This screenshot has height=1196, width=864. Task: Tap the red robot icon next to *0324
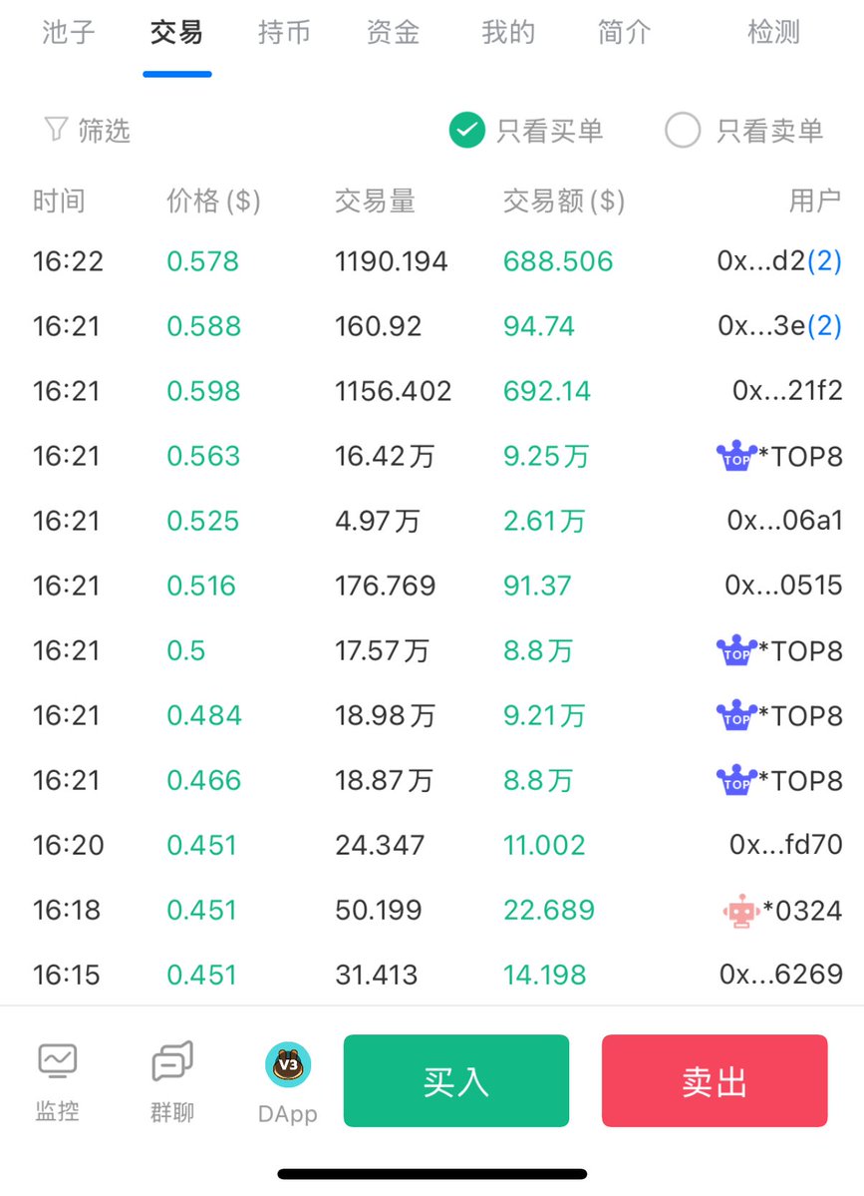(x=740, y=911)
